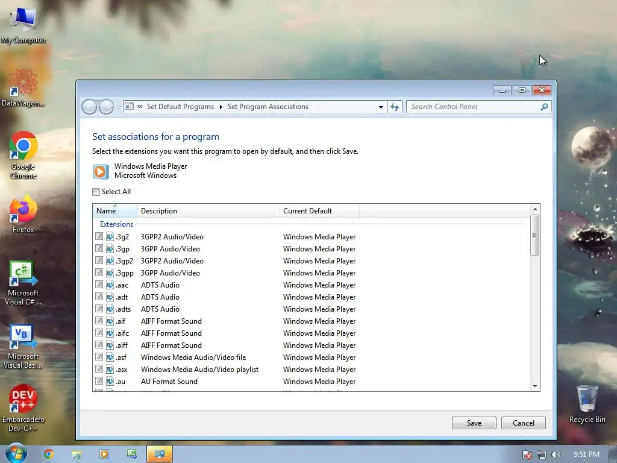
Task: Click the network tray icon
Action: (x=542, y=455)
